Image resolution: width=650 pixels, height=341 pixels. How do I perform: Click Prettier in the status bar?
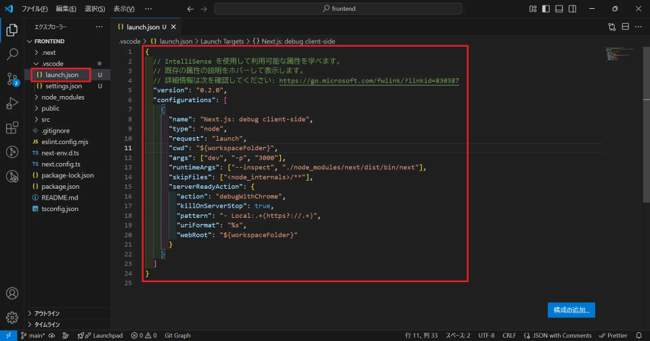click(x=613, y=336)
